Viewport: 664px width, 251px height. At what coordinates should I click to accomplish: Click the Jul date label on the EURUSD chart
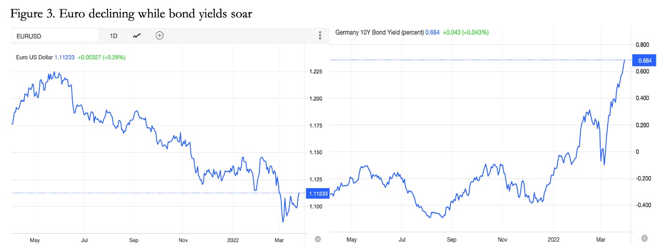click(x=84, y=240)
